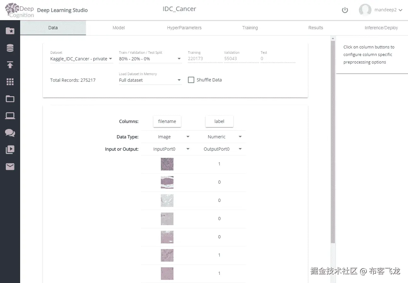Expand the mandeep2 user menu
The image size is (408, 283).
[388, 10]
